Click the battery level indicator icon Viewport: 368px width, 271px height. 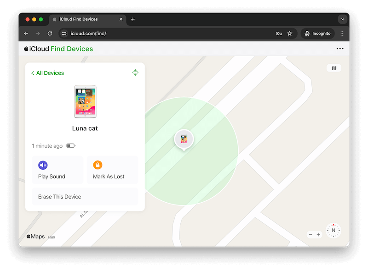coord(71,146)
